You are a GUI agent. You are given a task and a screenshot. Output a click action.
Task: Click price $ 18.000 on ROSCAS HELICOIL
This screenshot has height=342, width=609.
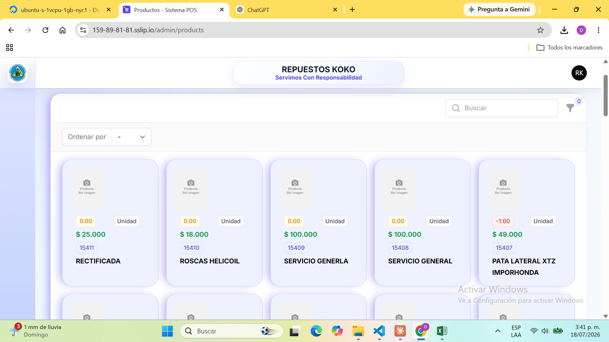[x=194, y=235]
